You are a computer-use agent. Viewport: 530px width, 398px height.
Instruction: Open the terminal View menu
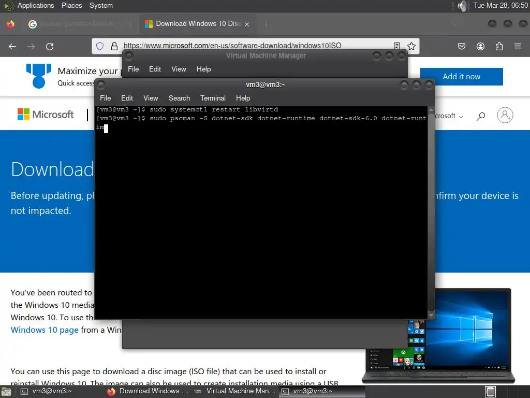tap(151, 98)
